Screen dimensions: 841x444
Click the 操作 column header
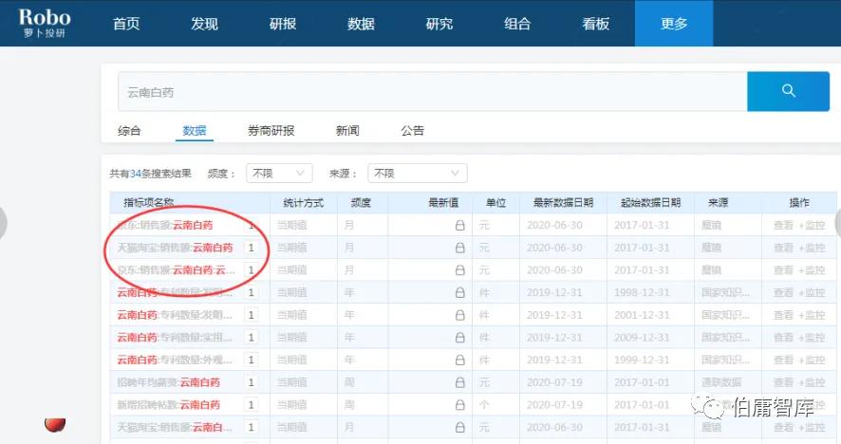(x=799, y=203)
